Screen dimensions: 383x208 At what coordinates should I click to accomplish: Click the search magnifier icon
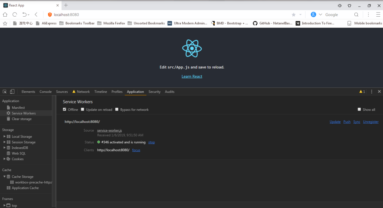[x=356, y=15]
